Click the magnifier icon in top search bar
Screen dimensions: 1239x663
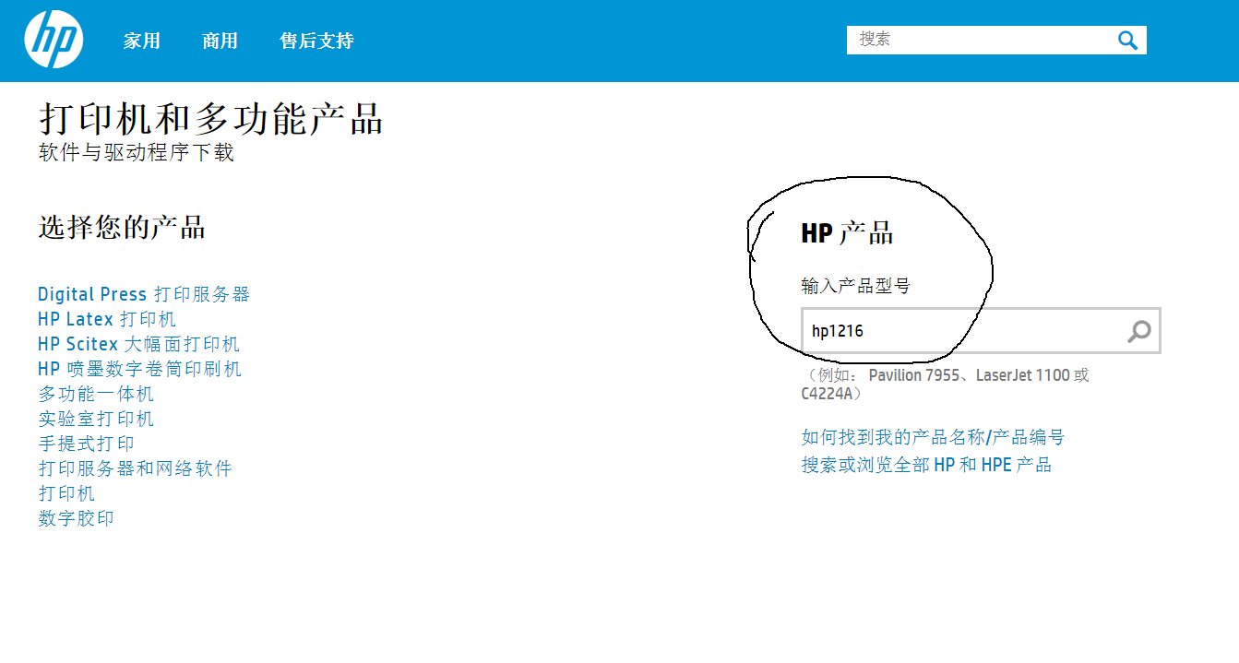(1126, 40)
